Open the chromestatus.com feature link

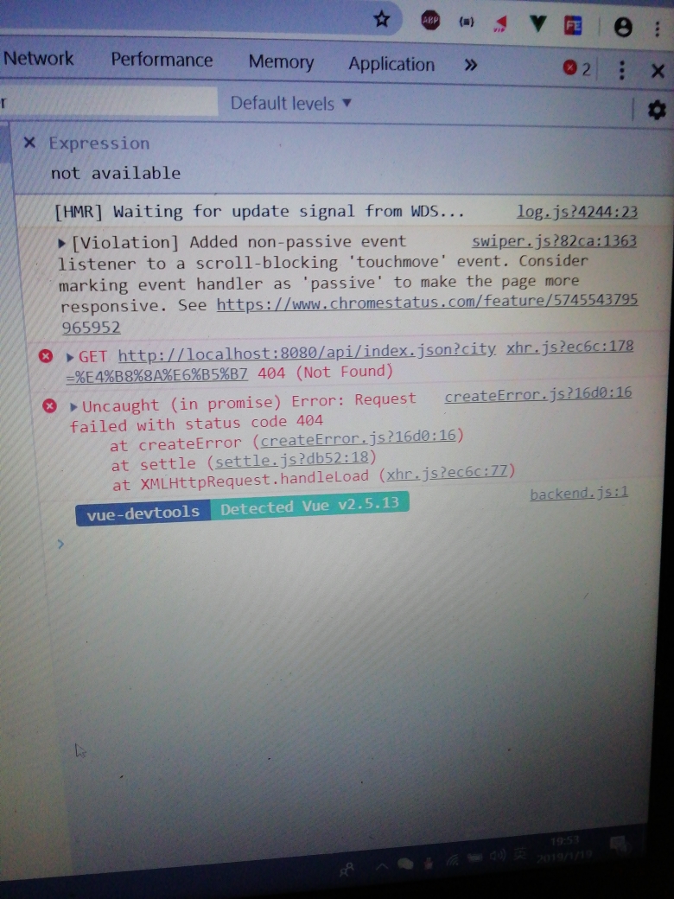427,302
